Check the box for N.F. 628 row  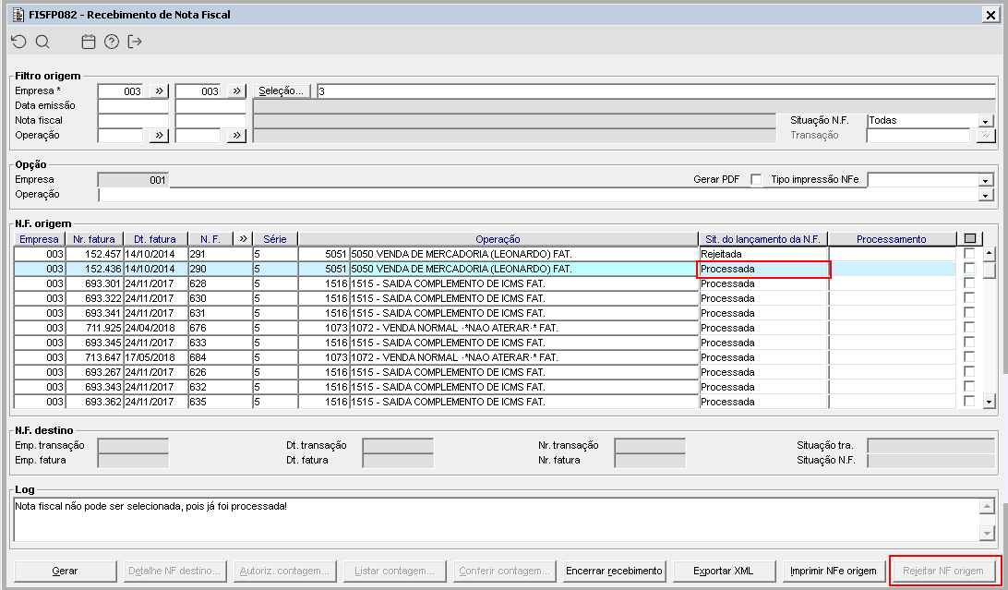click(969, 283)
